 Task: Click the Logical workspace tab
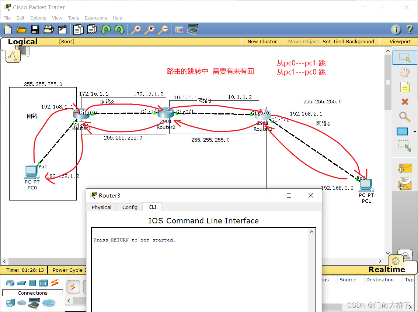pos(22,41)
